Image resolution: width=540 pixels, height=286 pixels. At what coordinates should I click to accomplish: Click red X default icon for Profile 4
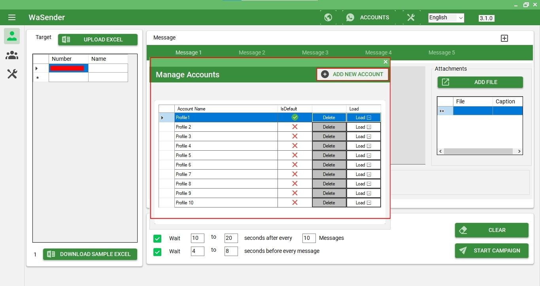[x=295, y=146]
